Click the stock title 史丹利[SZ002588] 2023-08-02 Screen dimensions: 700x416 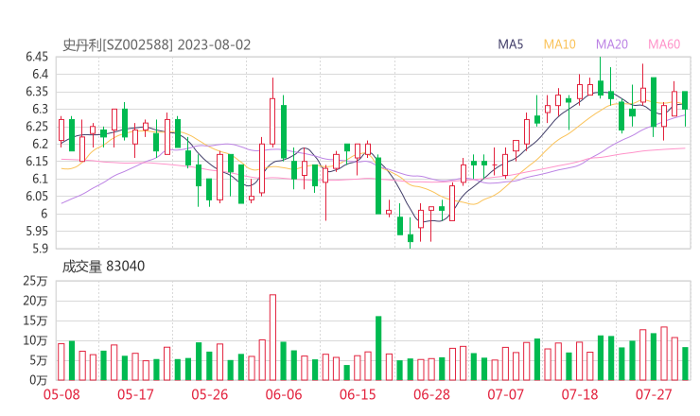coord(156,45)
